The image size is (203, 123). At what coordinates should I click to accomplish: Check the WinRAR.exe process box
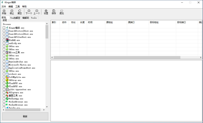tap(4, 40)
